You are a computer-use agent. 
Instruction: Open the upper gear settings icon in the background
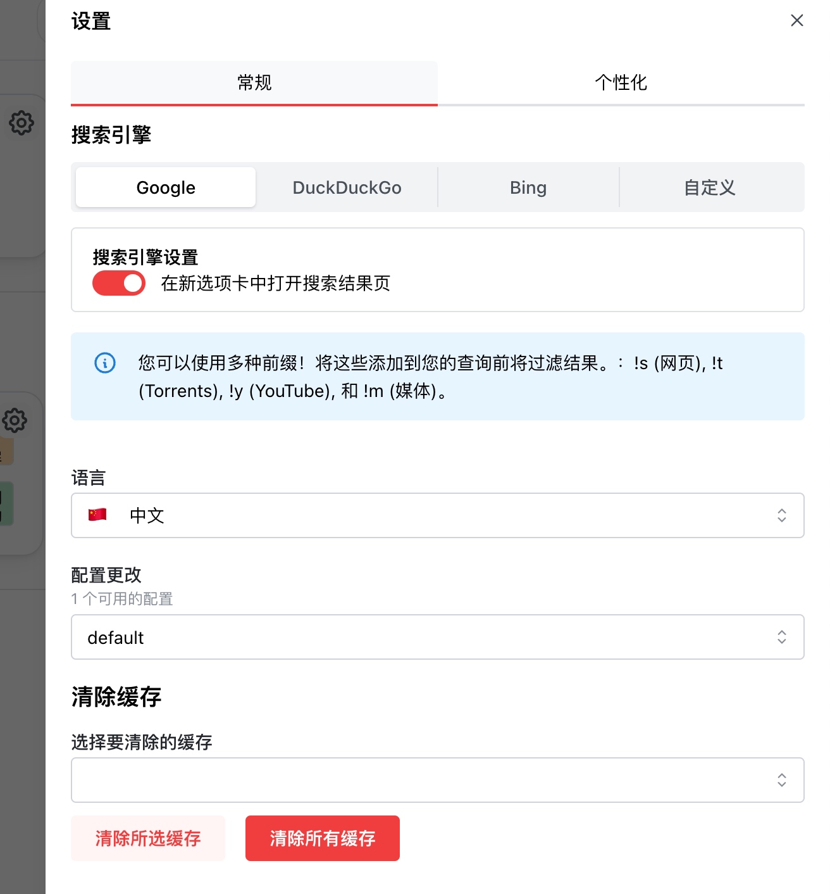click(x=22, y=123)
